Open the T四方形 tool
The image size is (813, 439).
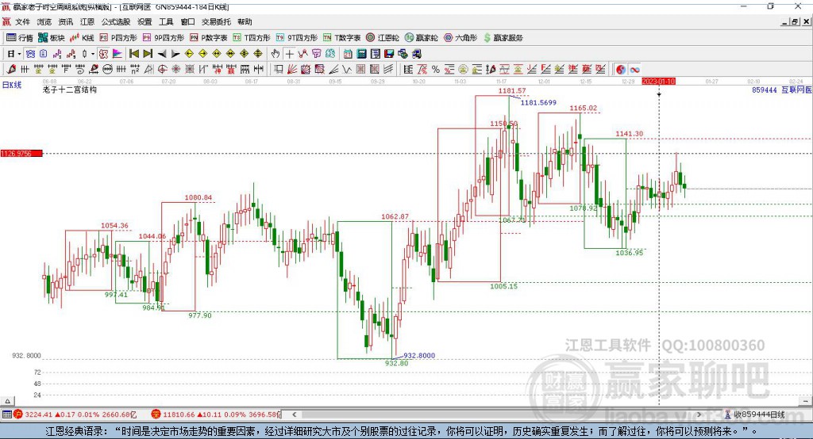tap(252, 38)
